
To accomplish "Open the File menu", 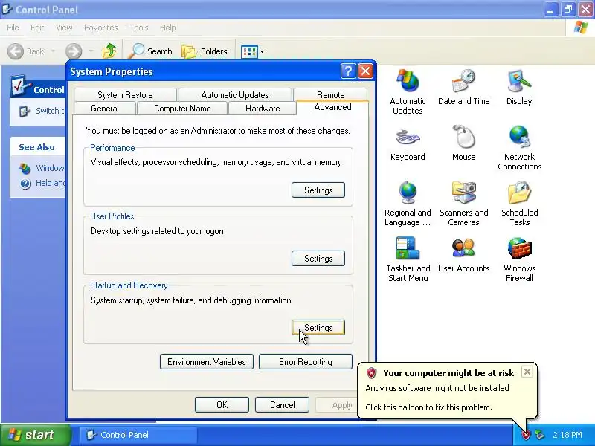I will [x=13, y=28].
